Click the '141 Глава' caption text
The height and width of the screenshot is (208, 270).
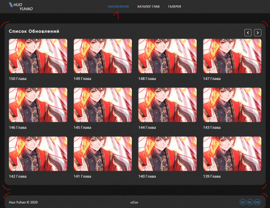(82, 177)
